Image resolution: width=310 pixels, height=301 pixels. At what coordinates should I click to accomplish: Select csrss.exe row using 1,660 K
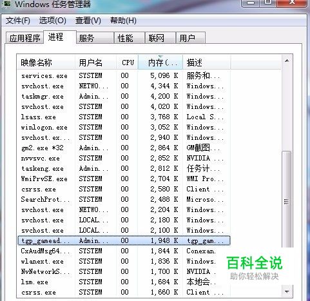(124, 292)
